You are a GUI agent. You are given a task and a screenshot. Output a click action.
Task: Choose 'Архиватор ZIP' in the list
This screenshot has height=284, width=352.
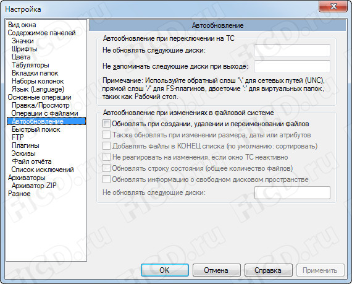click(x=34, y=186)
